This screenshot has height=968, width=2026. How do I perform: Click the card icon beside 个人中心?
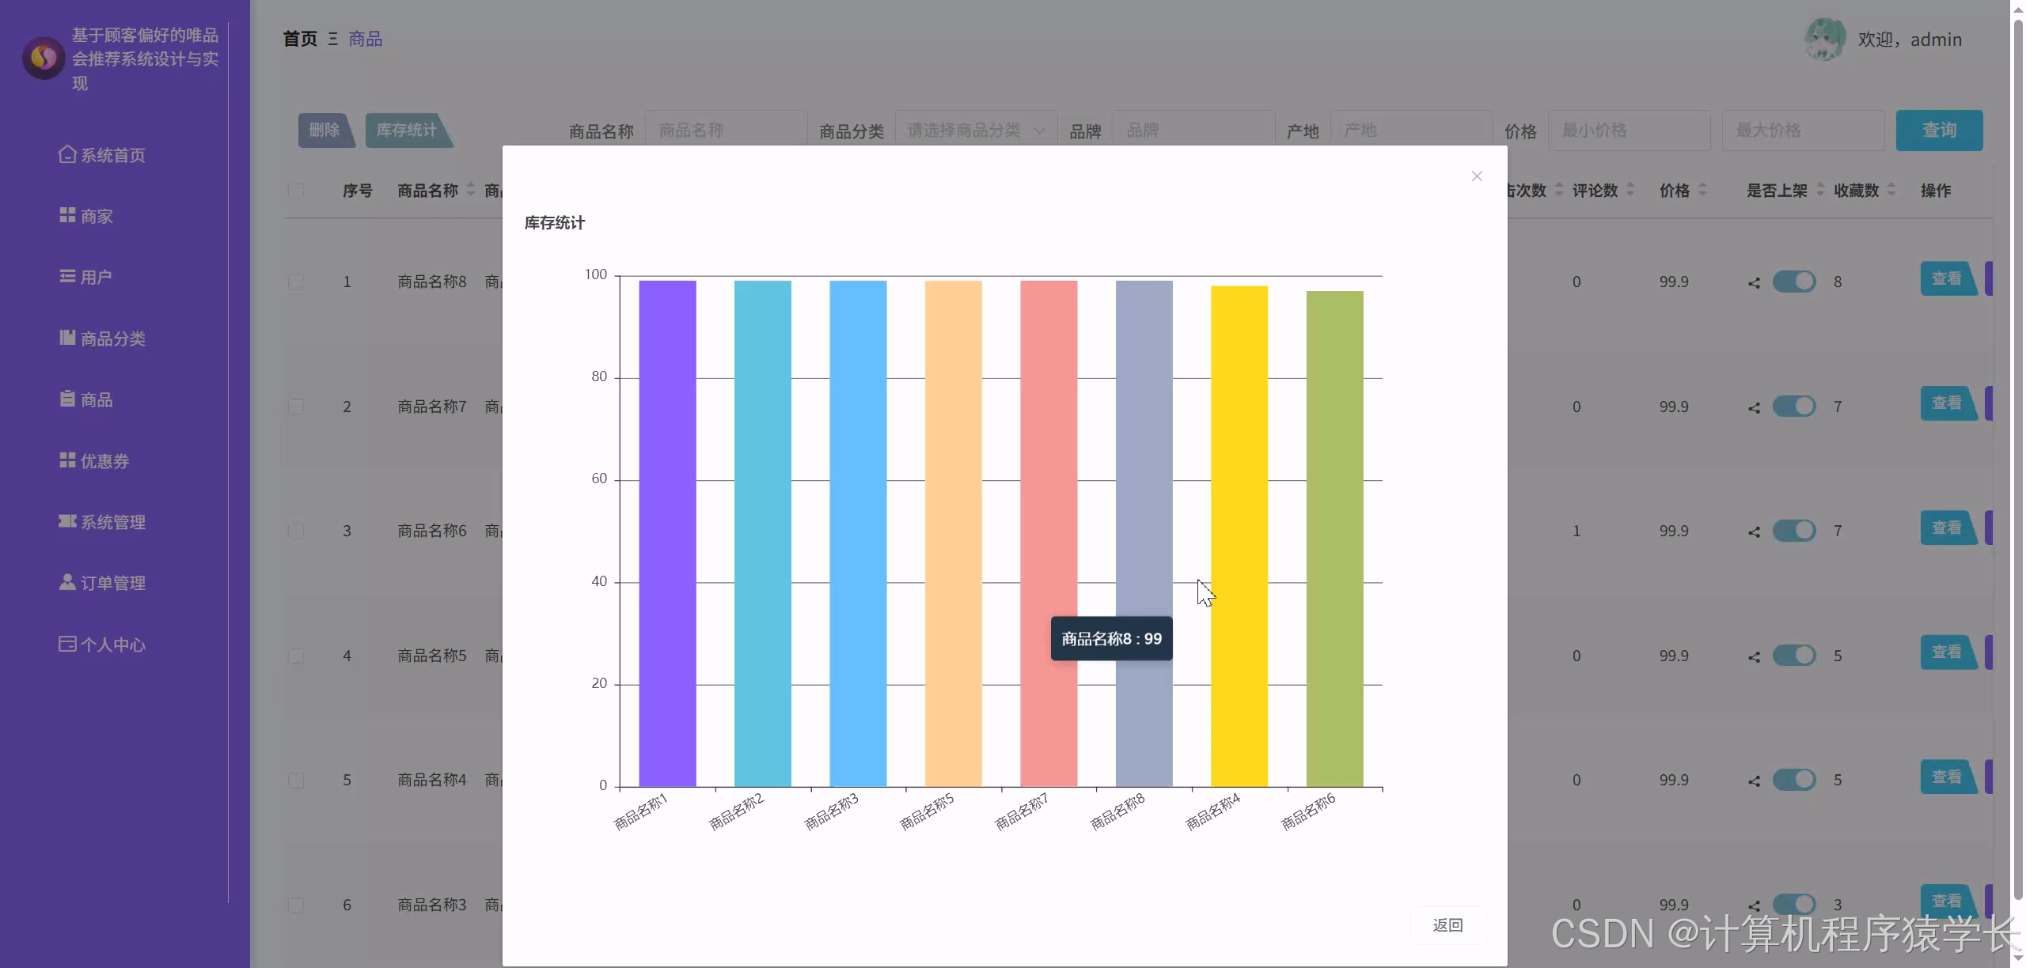point(67,644)
